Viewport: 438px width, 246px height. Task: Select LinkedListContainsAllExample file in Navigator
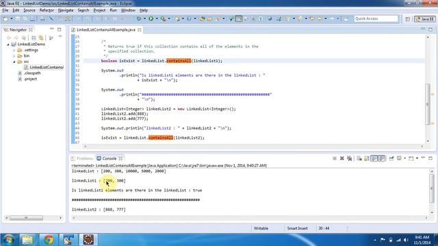(44, 67)
